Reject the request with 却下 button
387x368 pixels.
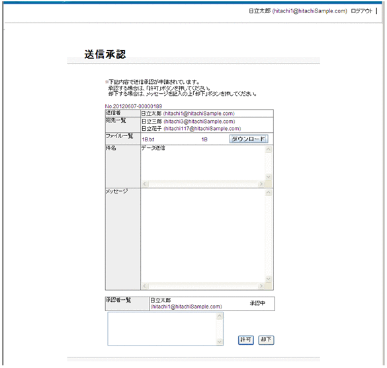coord(266,340)
